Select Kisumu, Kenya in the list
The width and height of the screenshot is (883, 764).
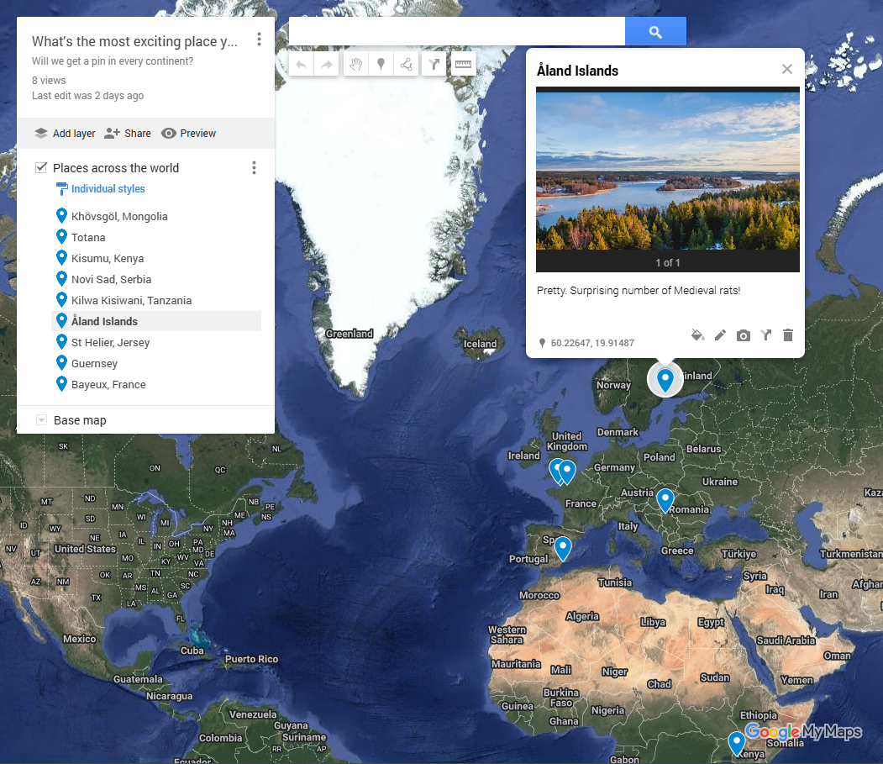tap(108, 259)
